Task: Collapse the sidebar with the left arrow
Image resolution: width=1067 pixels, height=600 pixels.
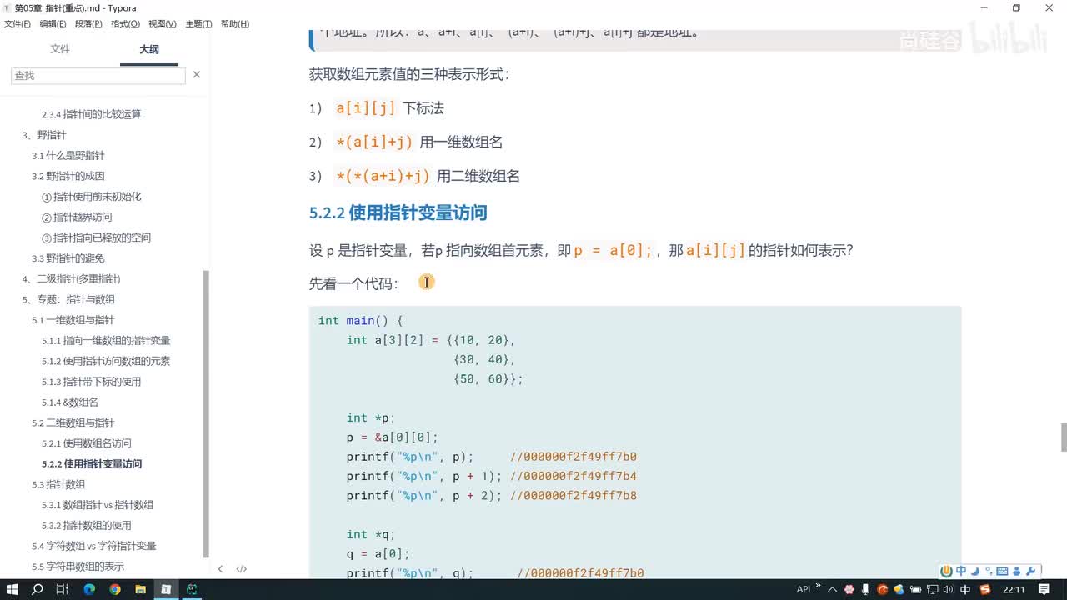Action: coord(220,569)
